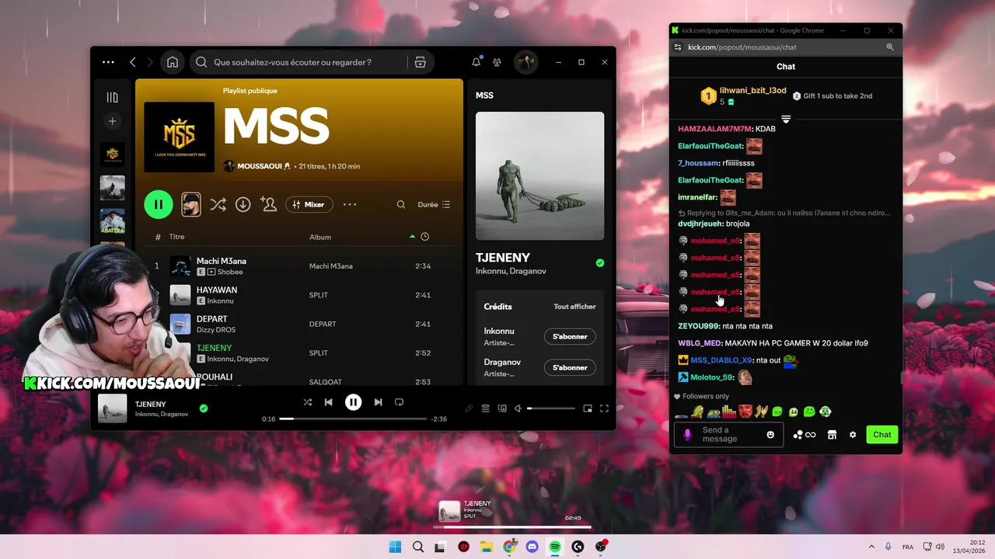Search within the MSS playlist
This screenshot has height=559, width=995.
coord(401,205)
